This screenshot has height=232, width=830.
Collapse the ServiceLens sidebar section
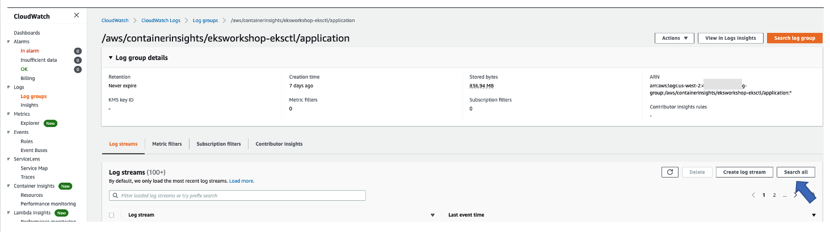[9, 159]
